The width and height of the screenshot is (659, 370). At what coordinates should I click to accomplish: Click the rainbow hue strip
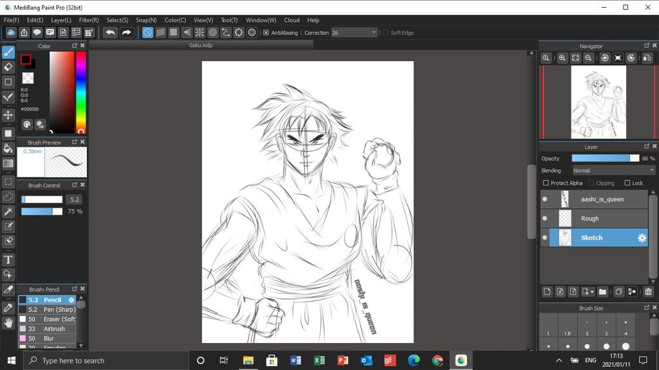pyautogui.click(x=80, y=92)
